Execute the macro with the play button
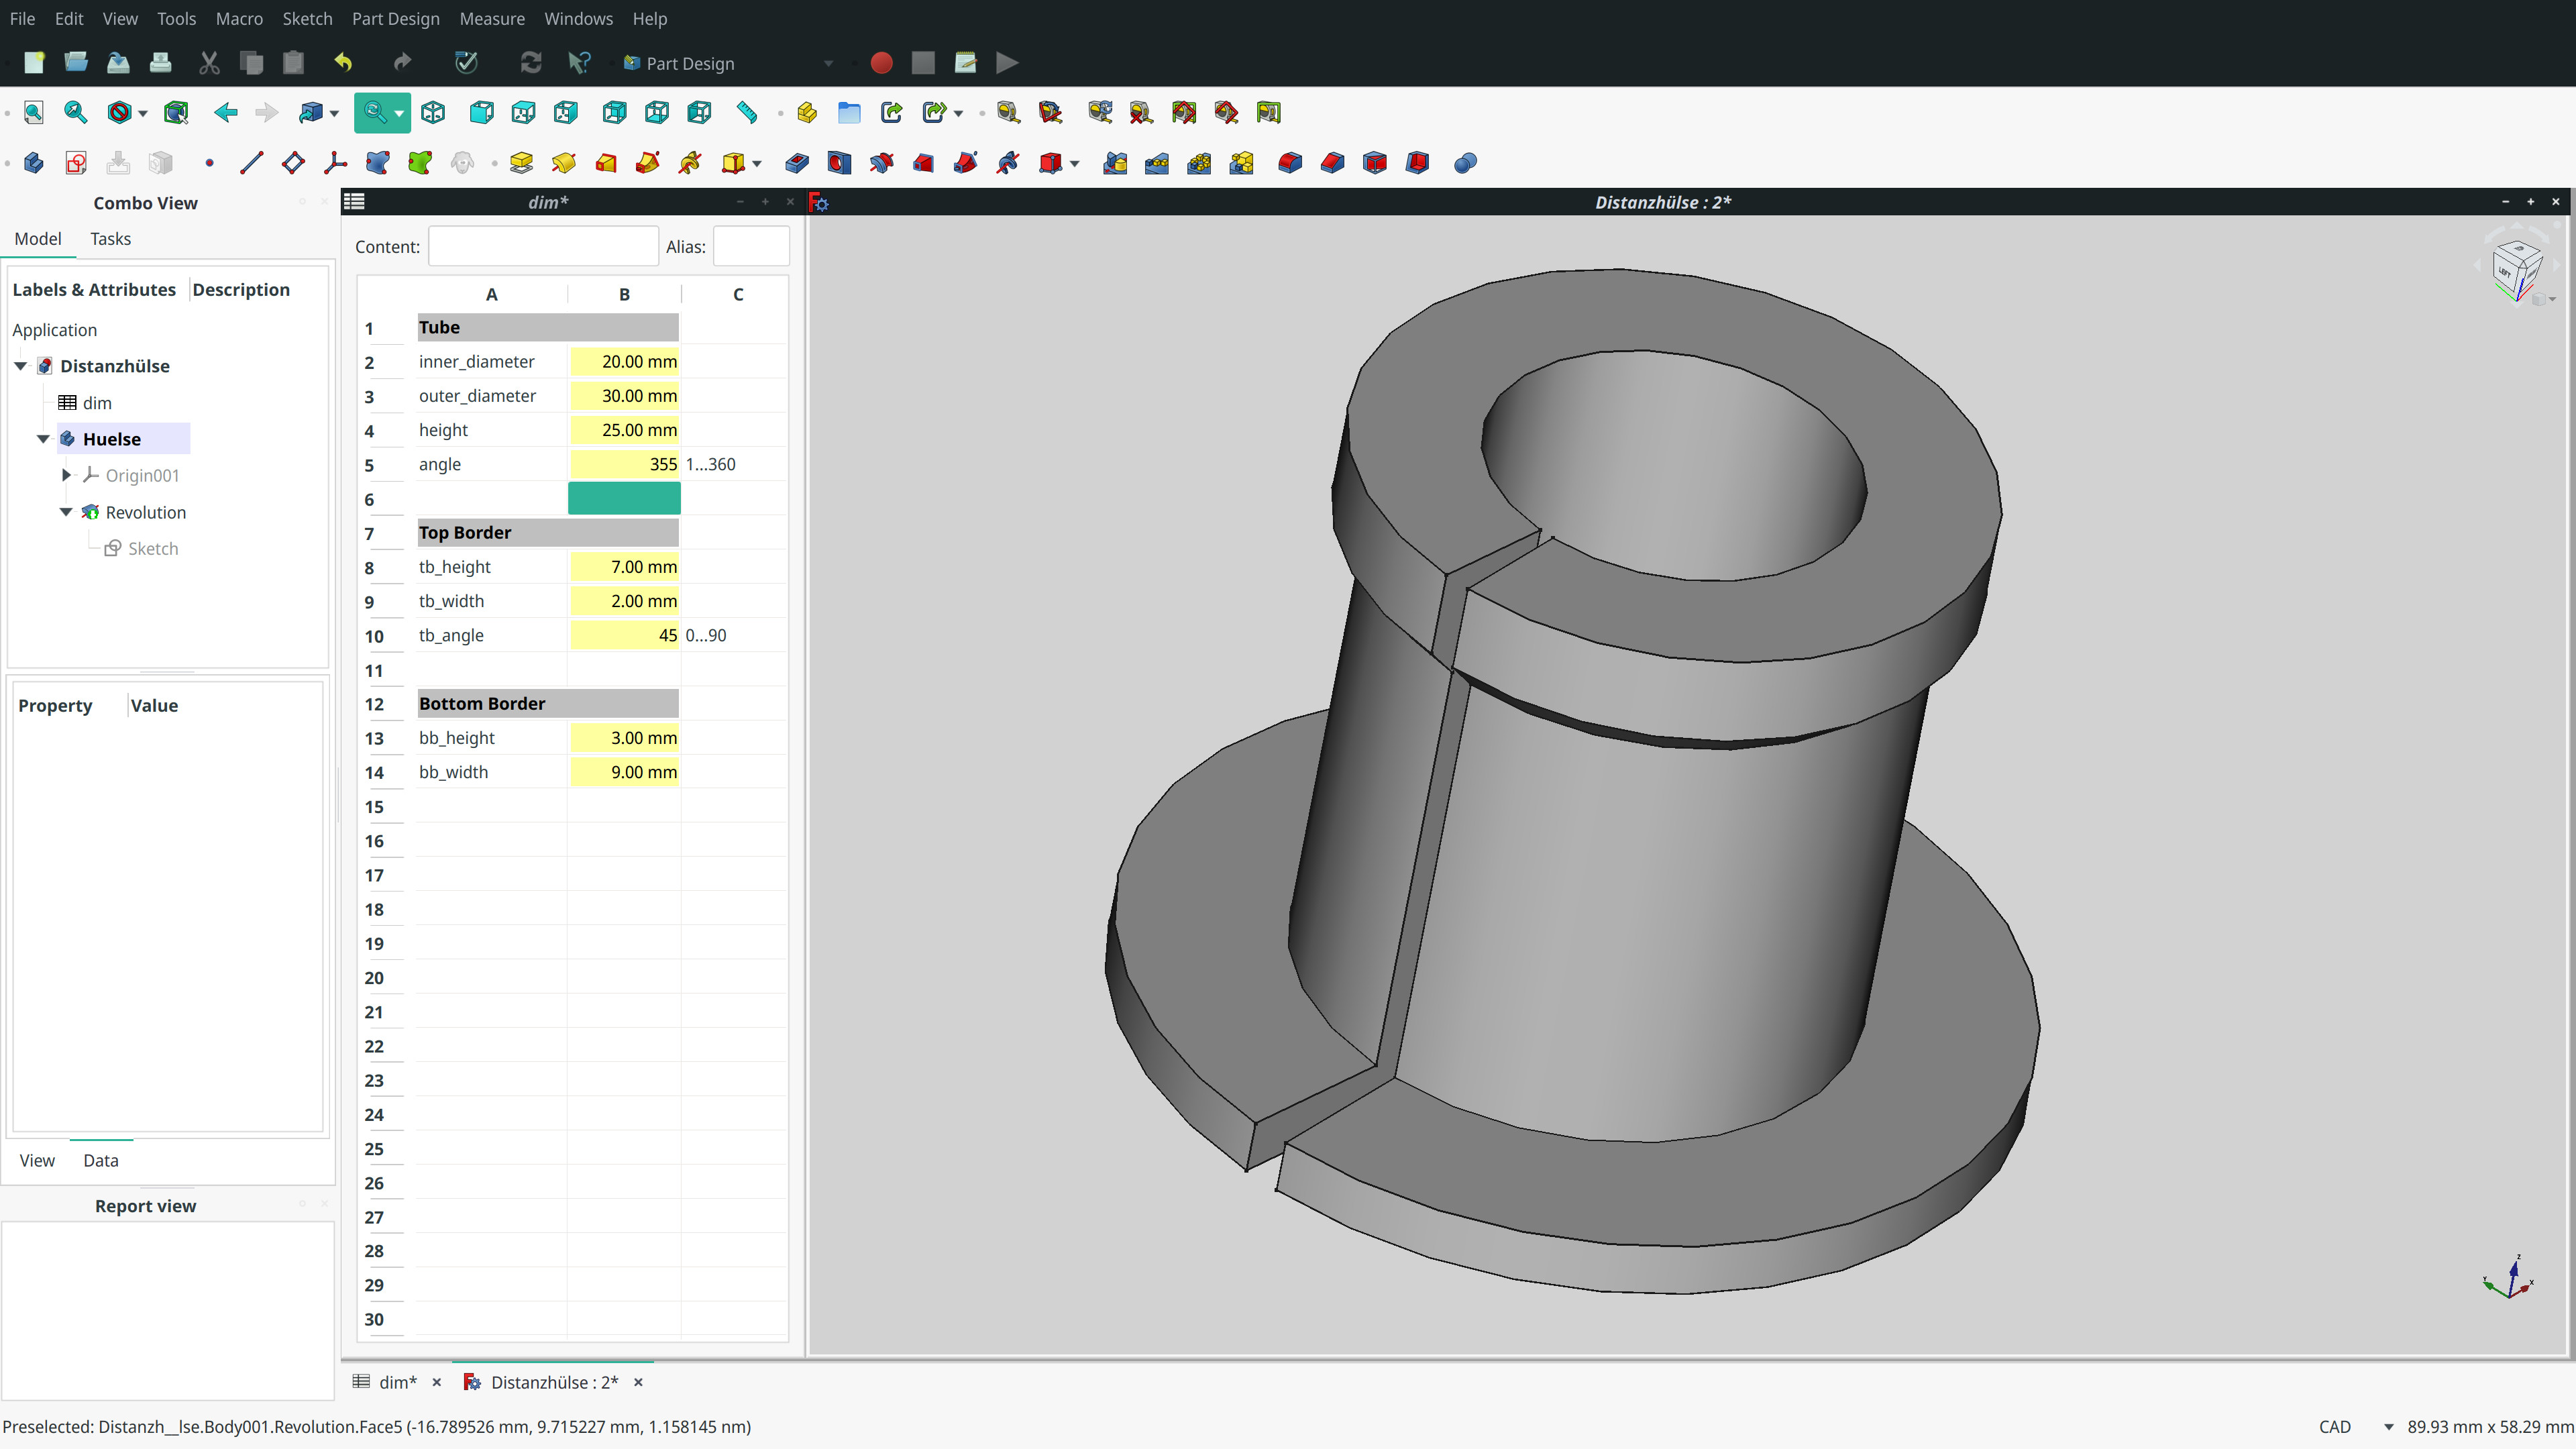 pos(1006,63)
